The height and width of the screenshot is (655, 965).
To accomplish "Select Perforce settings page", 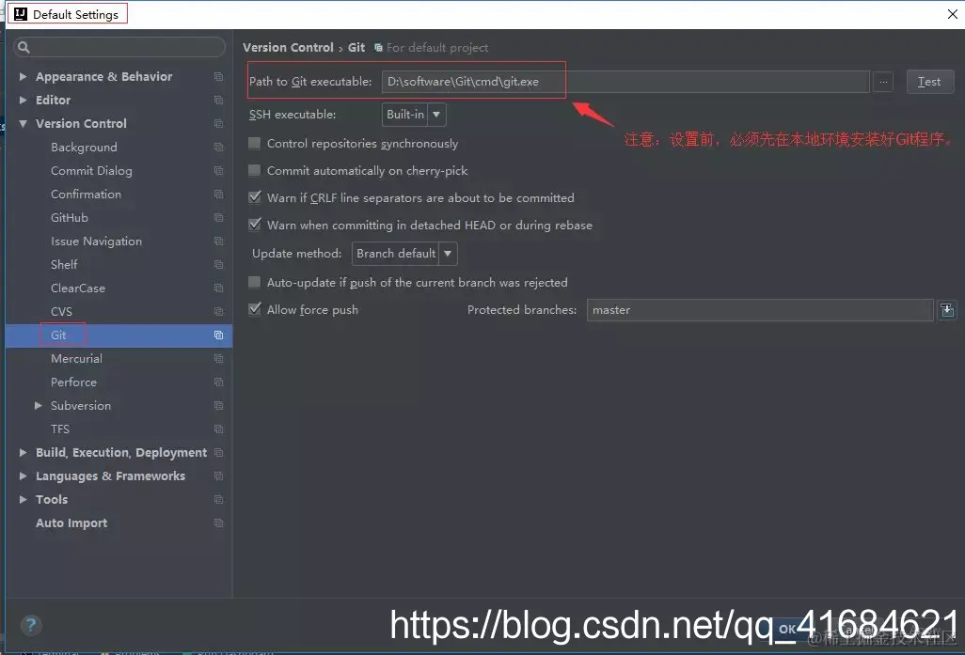I will tap(73, 382).
